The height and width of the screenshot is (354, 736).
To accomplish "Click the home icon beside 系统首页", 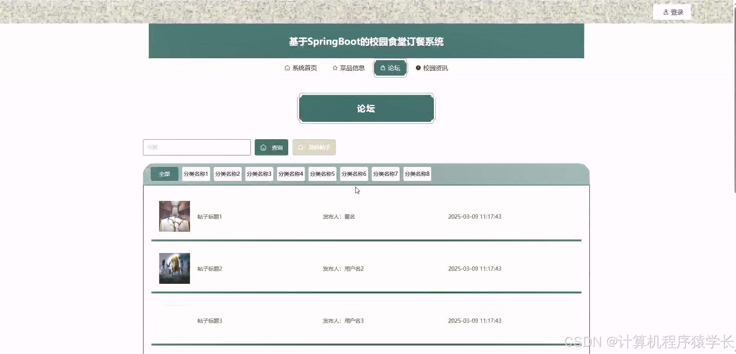I will (x=287, y=68).
